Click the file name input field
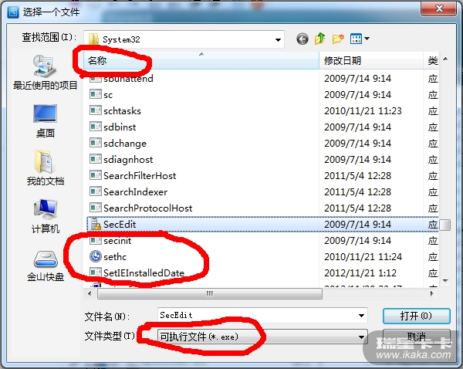This screenshot has width=463, height=369. [257, 316]
